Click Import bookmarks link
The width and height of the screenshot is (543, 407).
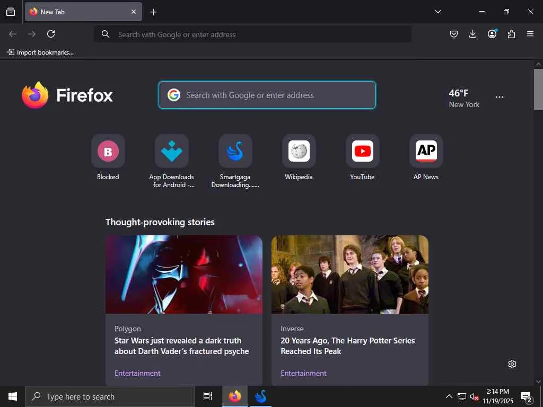40,52
